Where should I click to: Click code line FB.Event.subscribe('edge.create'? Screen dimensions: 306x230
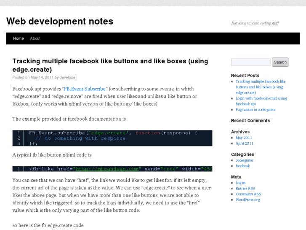pyautogui.click(x=113, y=133)
